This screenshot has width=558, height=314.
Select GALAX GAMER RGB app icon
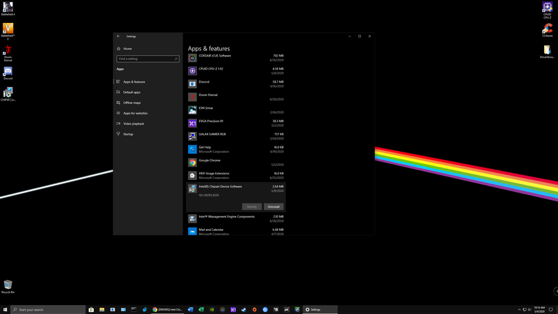(192, 136)
